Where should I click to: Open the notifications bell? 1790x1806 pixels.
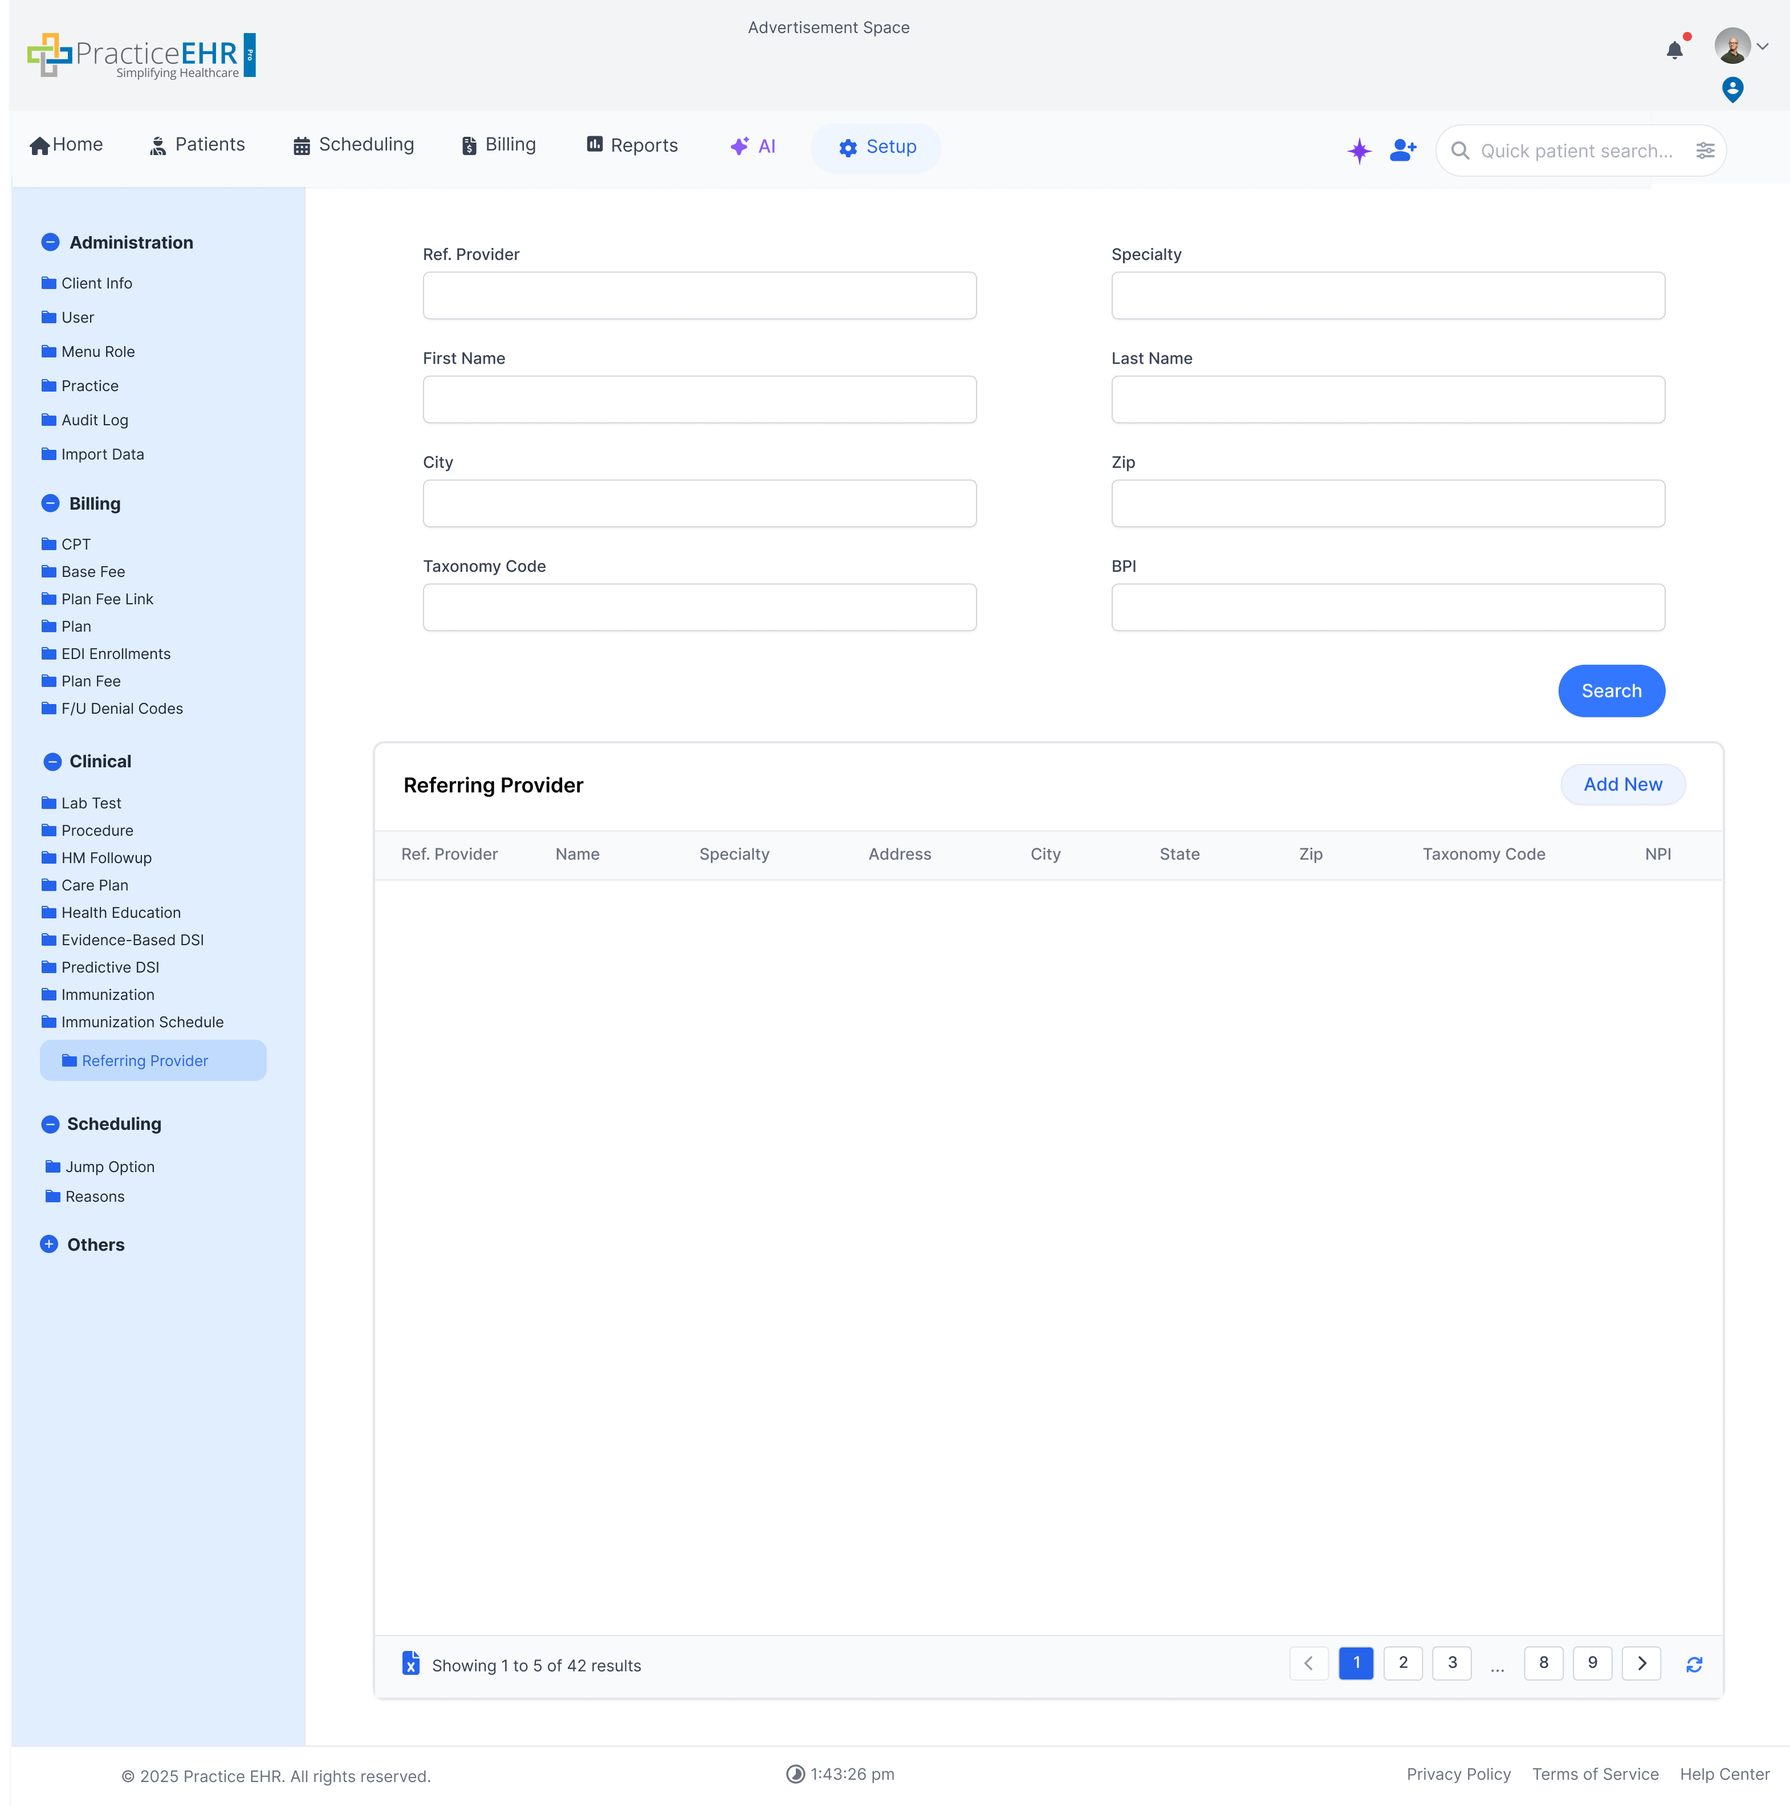point(1674,51)
